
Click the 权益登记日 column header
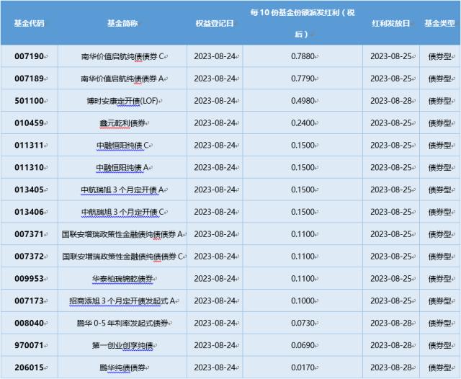coord(215,23)
